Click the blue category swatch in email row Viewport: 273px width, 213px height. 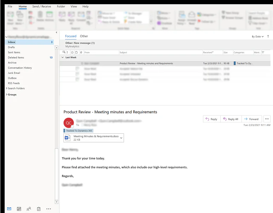click(x=234, y=63)
